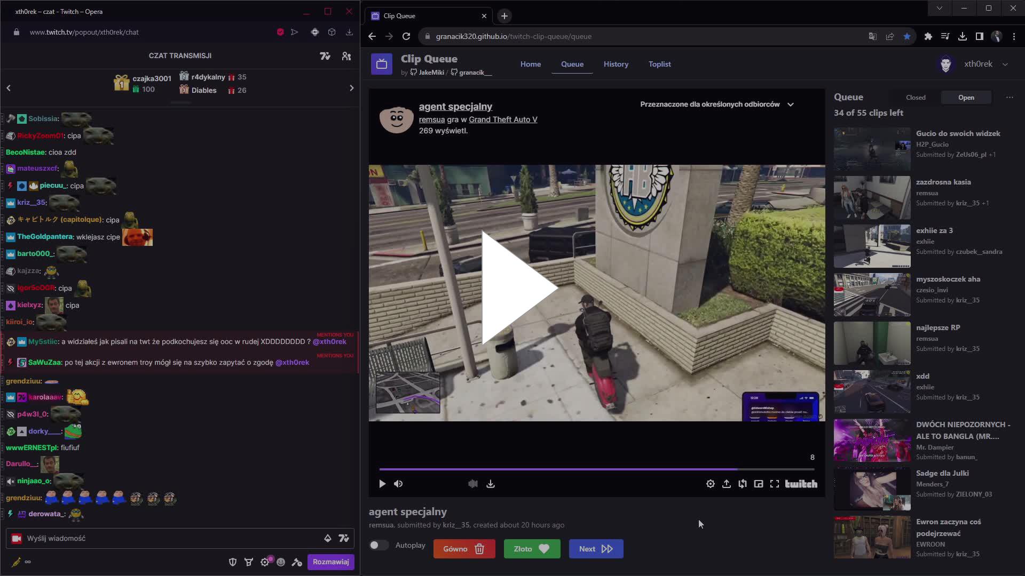The image size is (1025, 576).
Task: Enable the clip loop toggle in player
Action: 742,484
